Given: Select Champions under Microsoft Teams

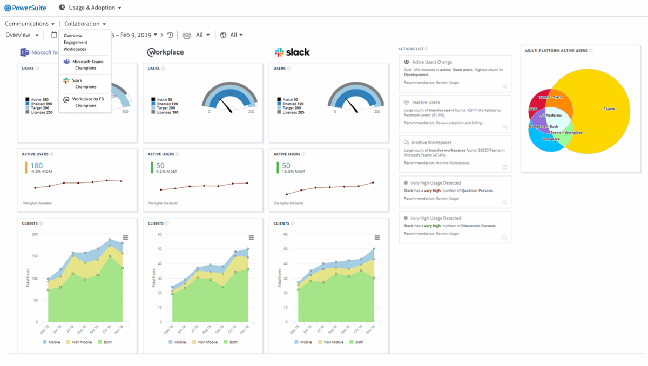Looking at the screenshot, I should coord(86,69).
